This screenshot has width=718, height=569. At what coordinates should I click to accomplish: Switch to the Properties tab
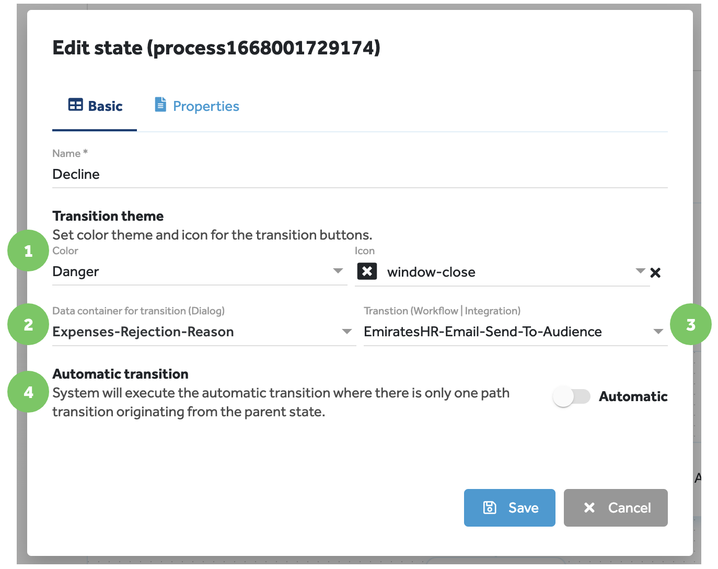206,106
